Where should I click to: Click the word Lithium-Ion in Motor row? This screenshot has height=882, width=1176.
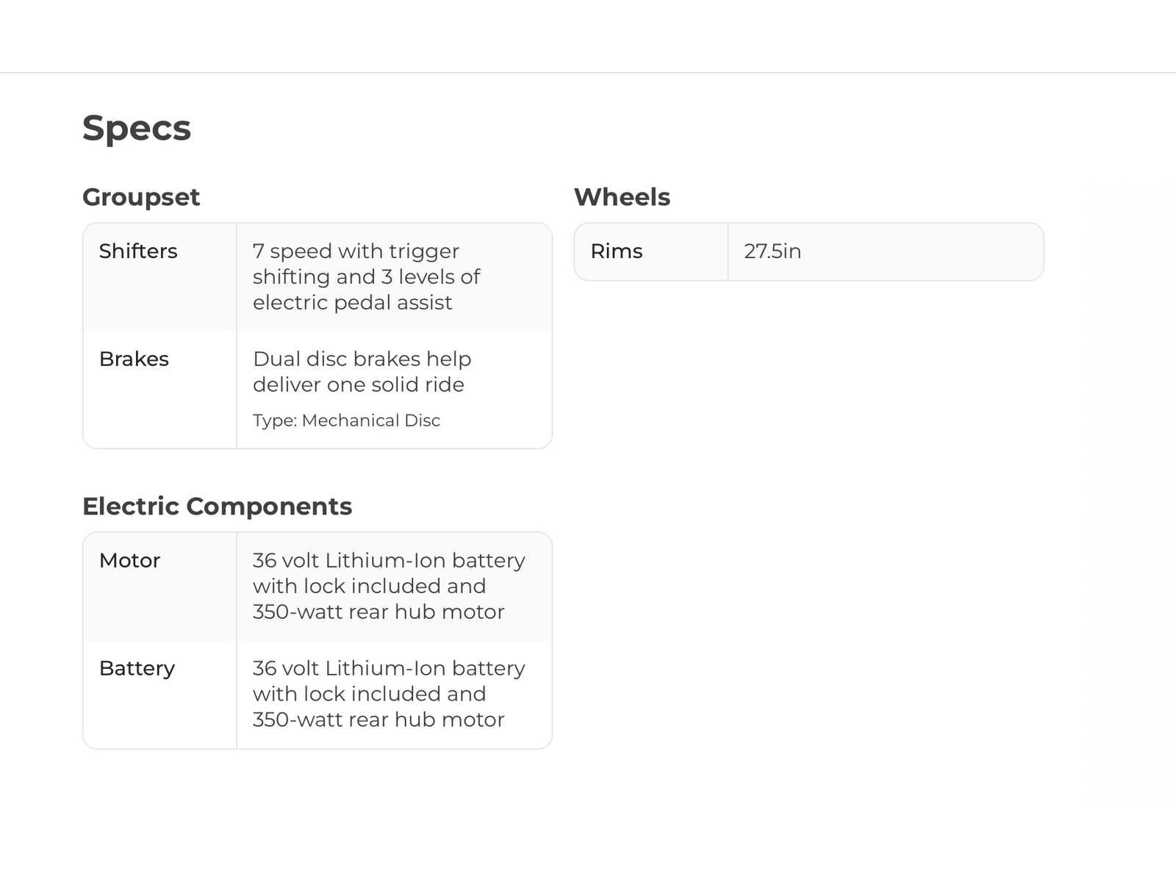(385, 560)
